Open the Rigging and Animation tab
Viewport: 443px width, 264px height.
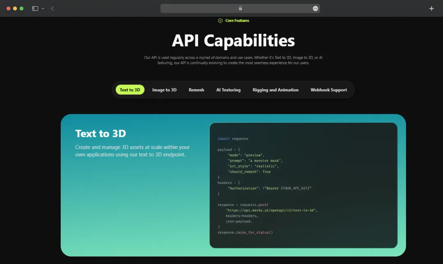point(276,90)
